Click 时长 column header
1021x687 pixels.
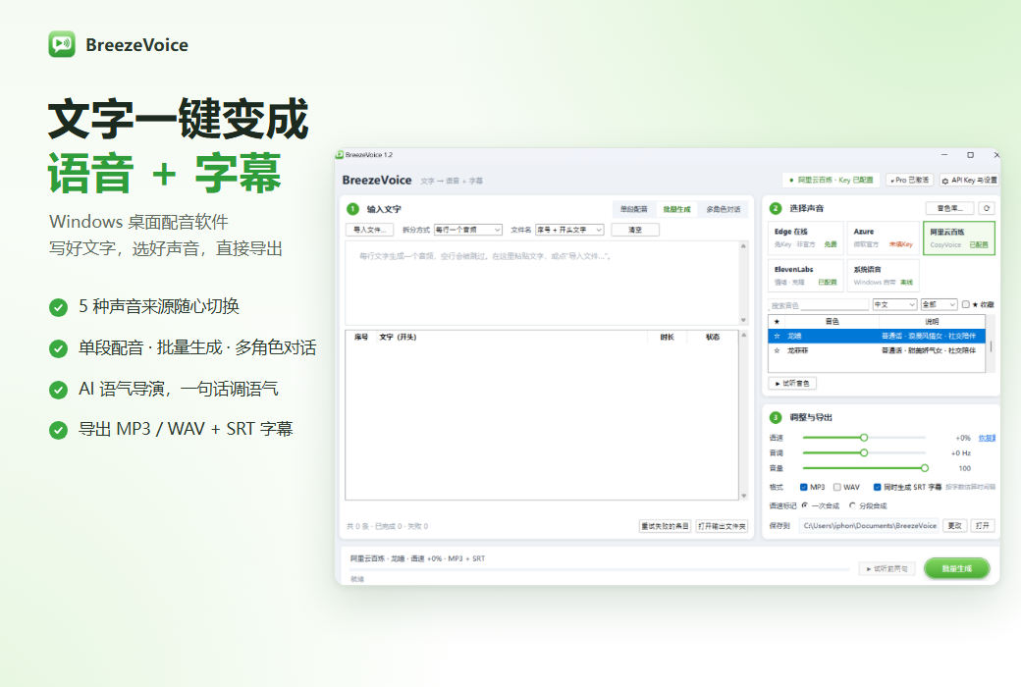667,337
